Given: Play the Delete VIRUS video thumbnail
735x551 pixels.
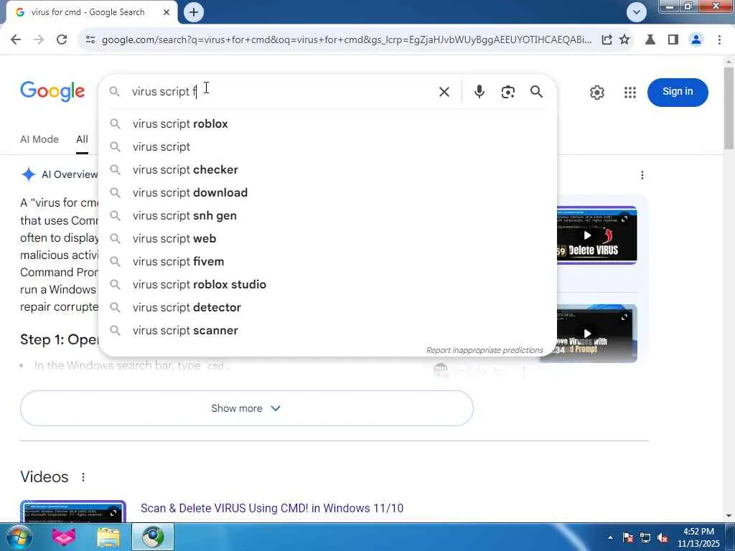Looking at the screenshot, I should point(596,235).
